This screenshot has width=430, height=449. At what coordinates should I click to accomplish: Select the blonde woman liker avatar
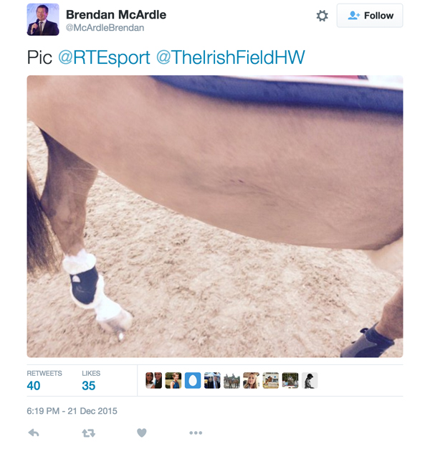(251, 380)
